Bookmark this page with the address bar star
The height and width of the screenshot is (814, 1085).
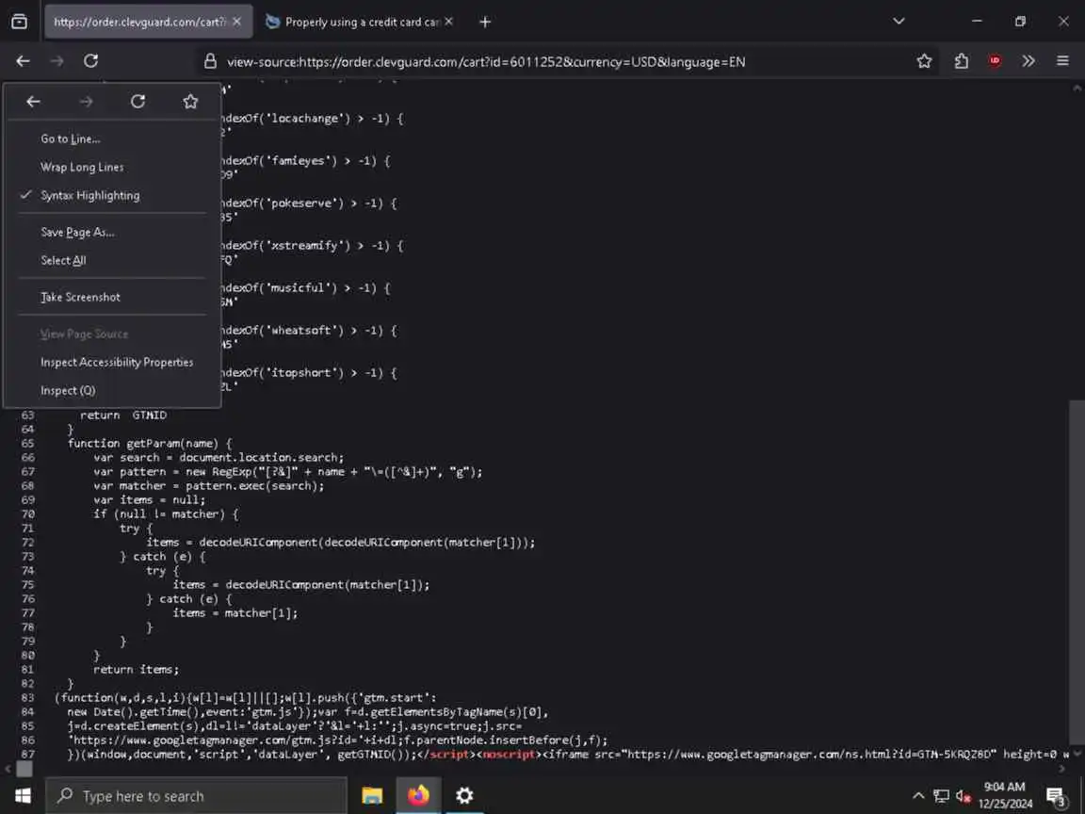point(924,61)
